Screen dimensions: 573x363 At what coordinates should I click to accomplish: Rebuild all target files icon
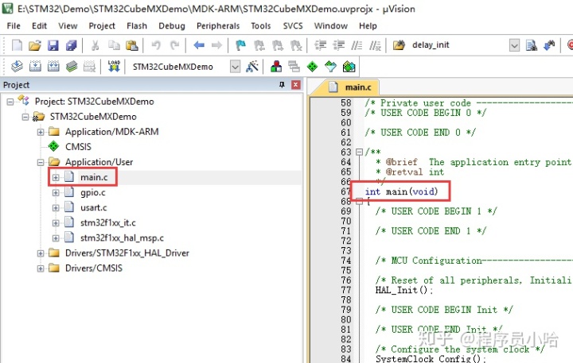(x=53, y=67)
